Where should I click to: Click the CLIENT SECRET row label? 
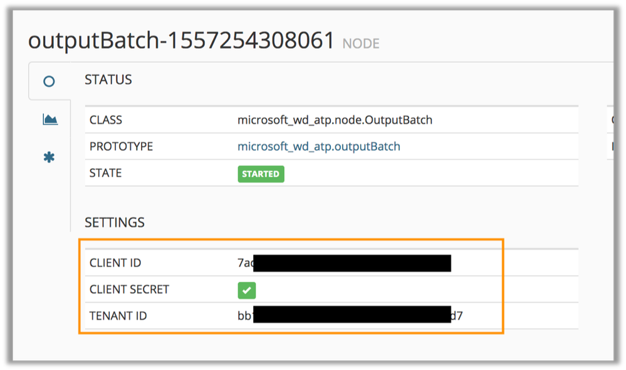[129, 290]
